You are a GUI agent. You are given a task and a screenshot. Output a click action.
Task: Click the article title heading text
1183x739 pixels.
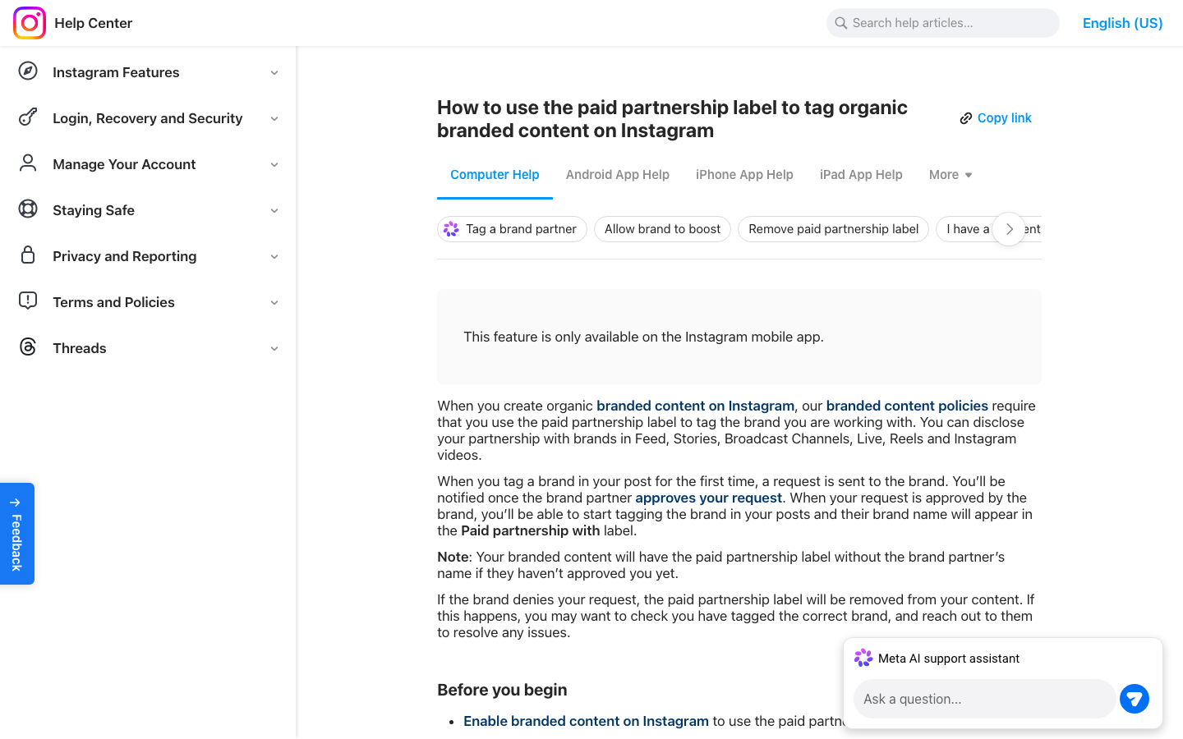point(672,119)
